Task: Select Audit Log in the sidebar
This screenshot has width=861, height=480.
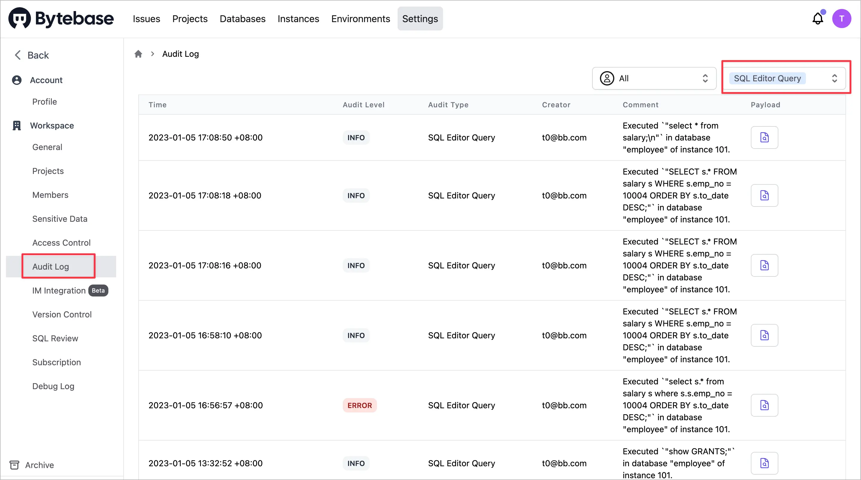Action: [51, 266]
